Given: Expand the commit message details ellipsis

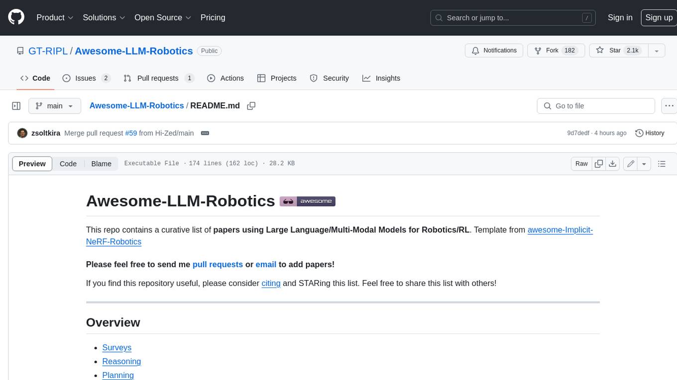Looking at the screenshot, I should click(x=205, y=133).
